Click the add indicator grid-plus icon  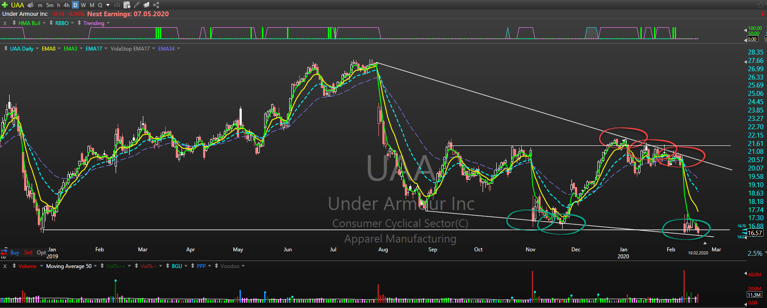127,5
